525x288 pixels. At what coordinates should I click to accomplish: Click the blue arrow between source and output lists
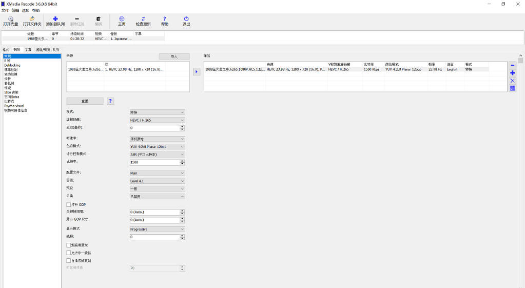[197, 72]
